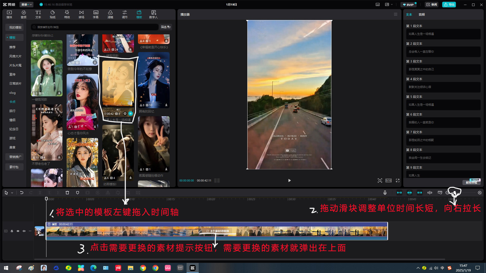This screenshot has height=273, width=486.
Task: Click the microphone record voiceover icon
Action: (385, 193)
